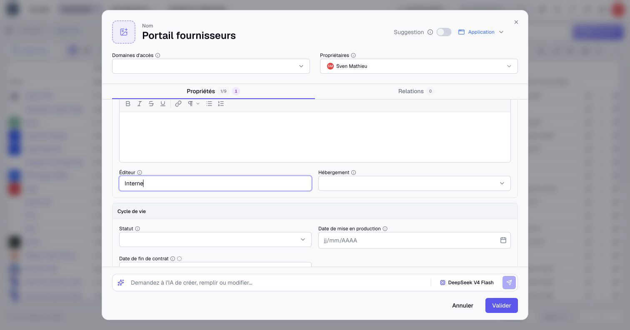Expand the Hébergement dropdown
Viewport: 630px width, 330px height.
click(x=415, y=184)
